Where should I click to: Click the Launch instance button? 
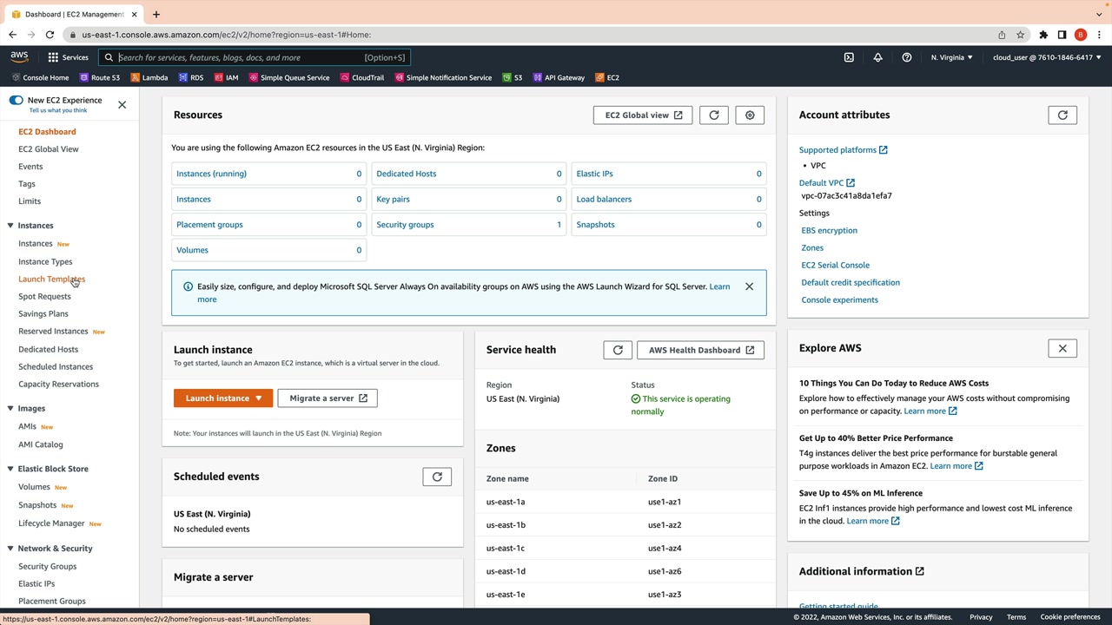click(x=216, y=398)
